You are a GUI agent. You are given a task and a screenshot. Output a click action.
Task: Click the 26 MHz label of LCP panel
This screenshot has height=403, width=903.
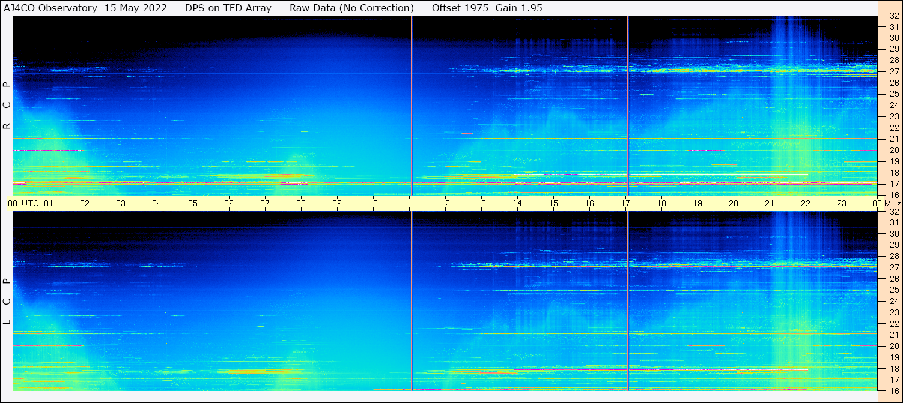coord(894,278)
